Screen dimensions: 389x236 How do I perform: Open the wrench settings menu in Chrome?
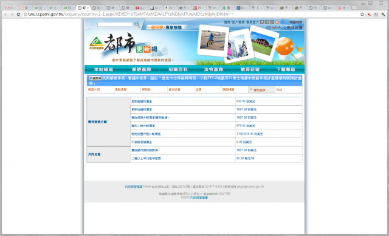pyautogui.click(x=383, y=15)
